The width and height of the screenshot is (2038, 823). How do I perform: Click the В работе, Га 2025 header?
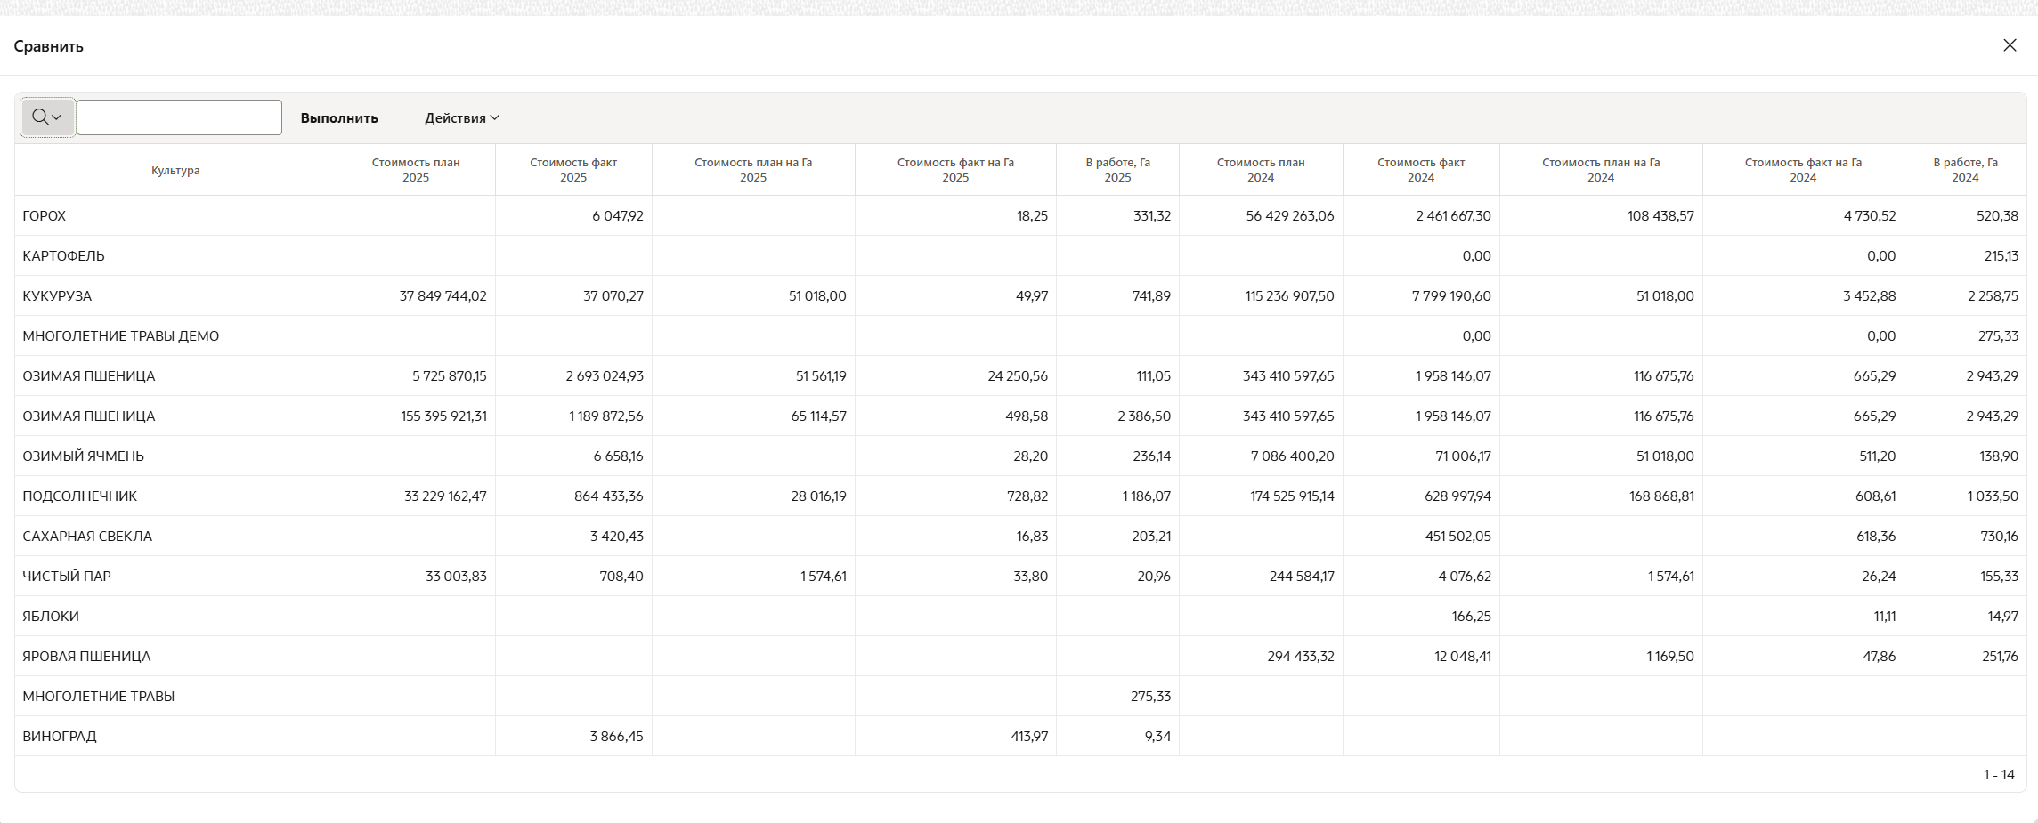tap(1117, 170)
